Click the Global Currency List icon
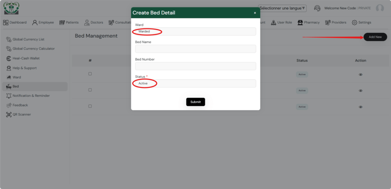 click(9, 39)
